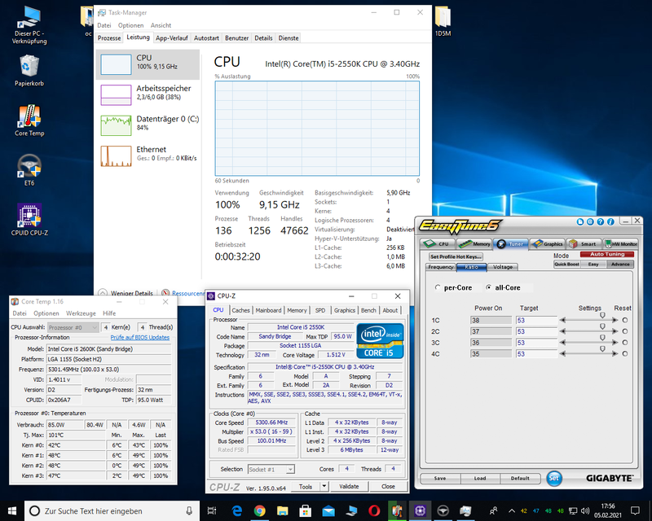Click the microphone icon in the search box
The width and height of the screenshot is (652, 521).
click(x=189, y=510)
